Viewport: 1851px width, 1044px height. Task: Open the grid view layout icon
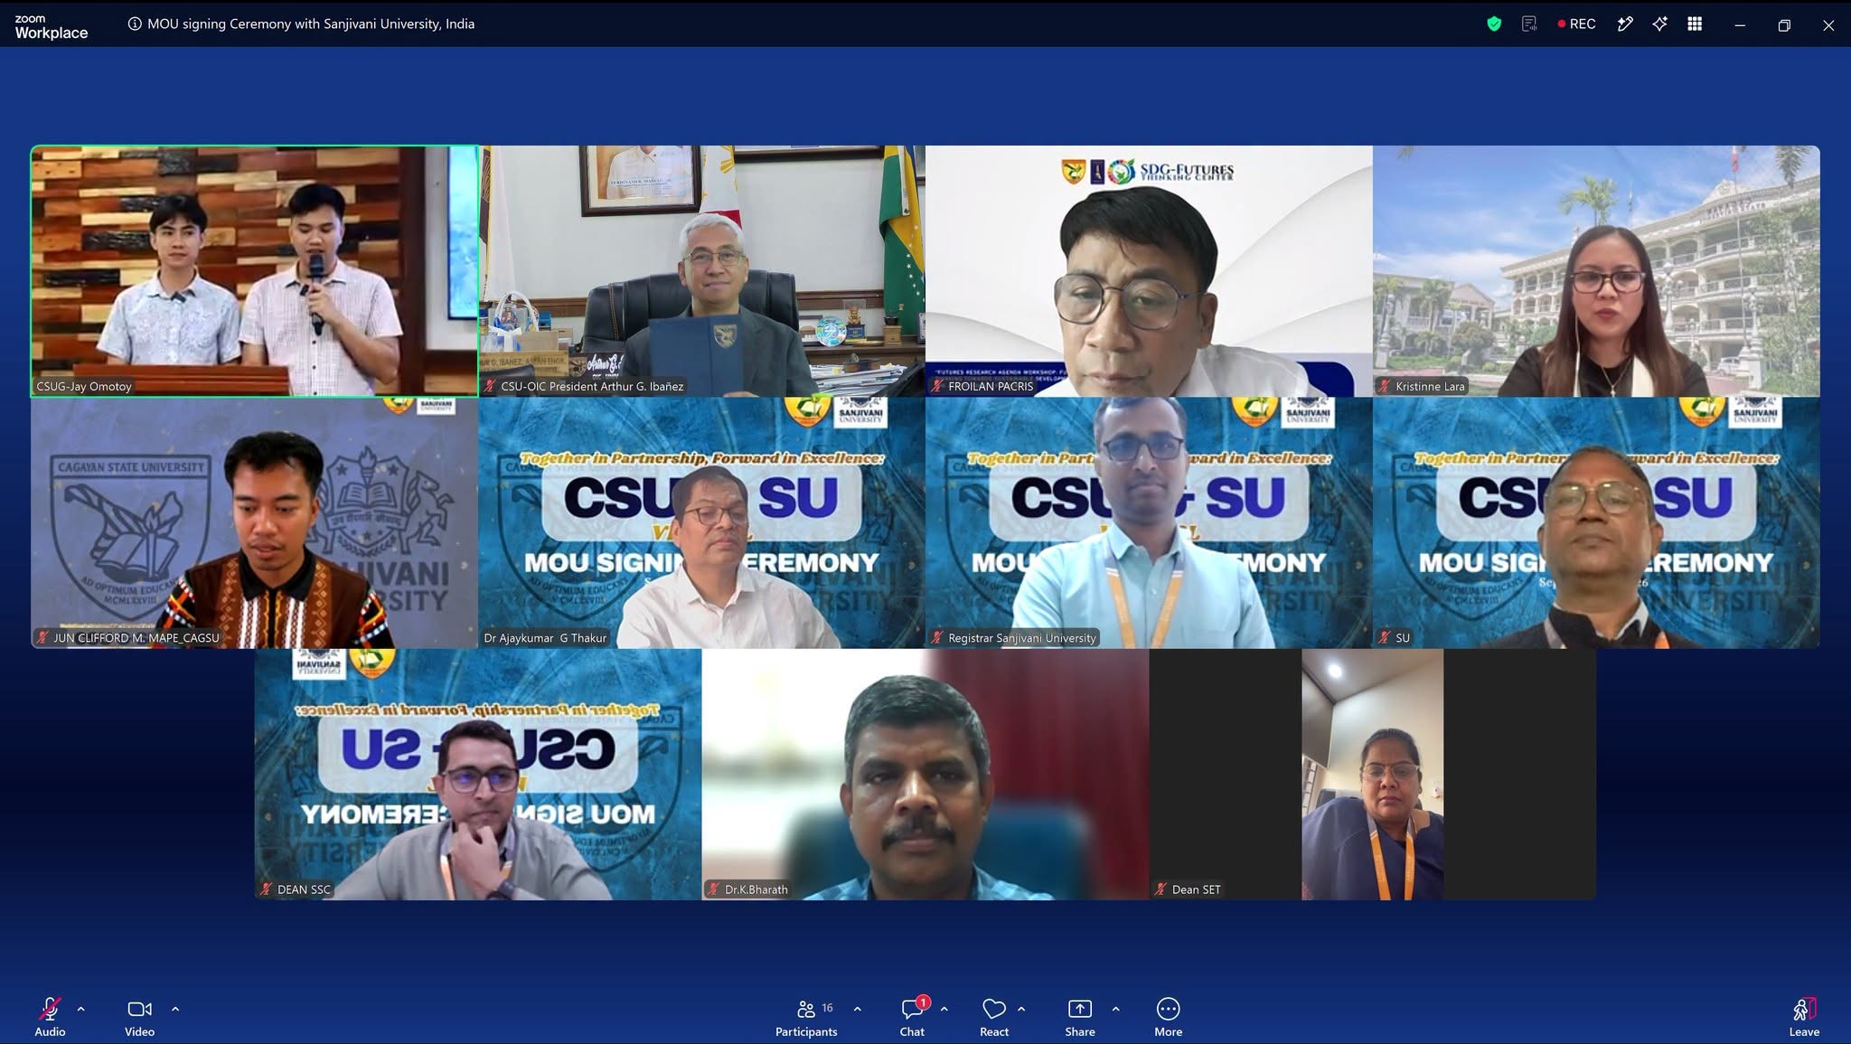click(1695, 24)
